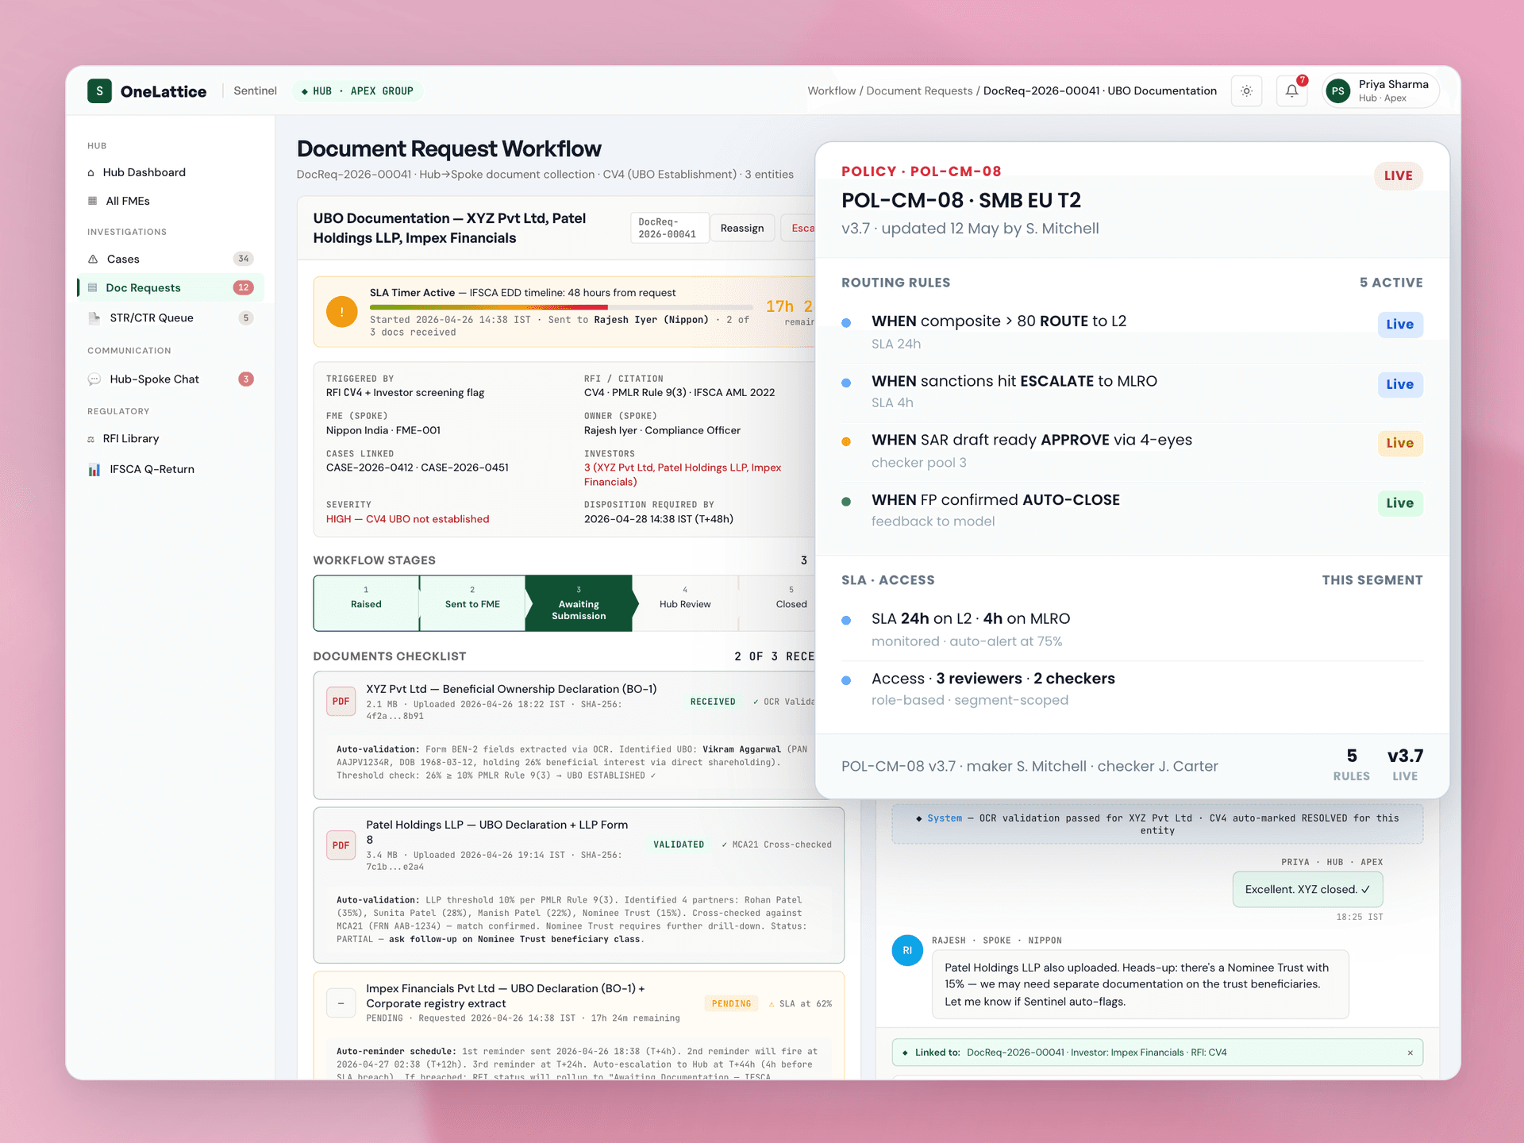Image resolution: width=1524 pixels, height=1143 pixels.
Task: Open Doc Requests in the sidebar
Action: (171, 288)
